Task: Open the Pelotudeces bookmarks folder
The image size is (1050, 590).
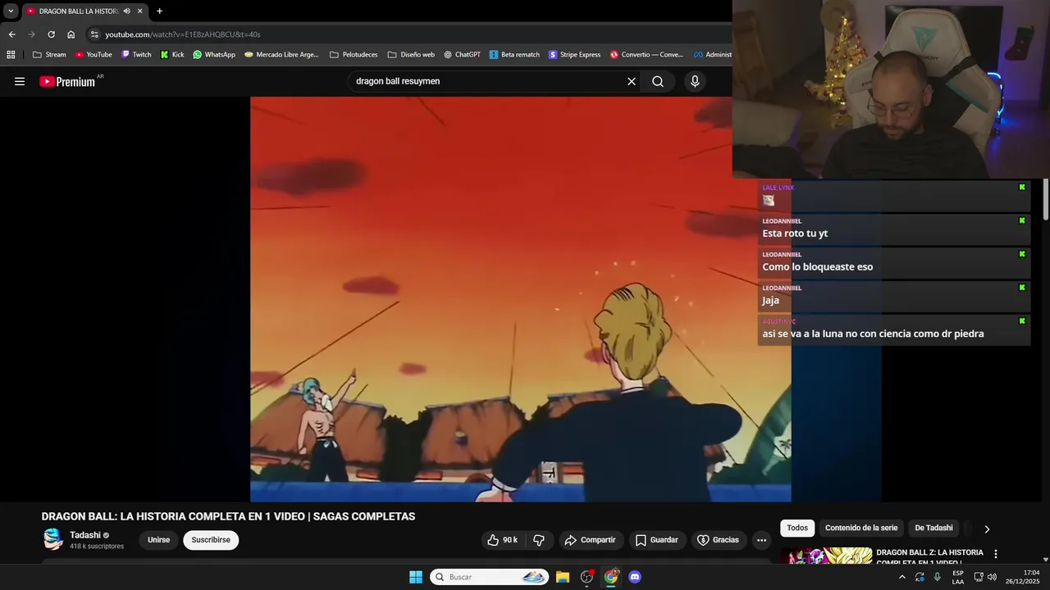Action: (x=354, y=55)
